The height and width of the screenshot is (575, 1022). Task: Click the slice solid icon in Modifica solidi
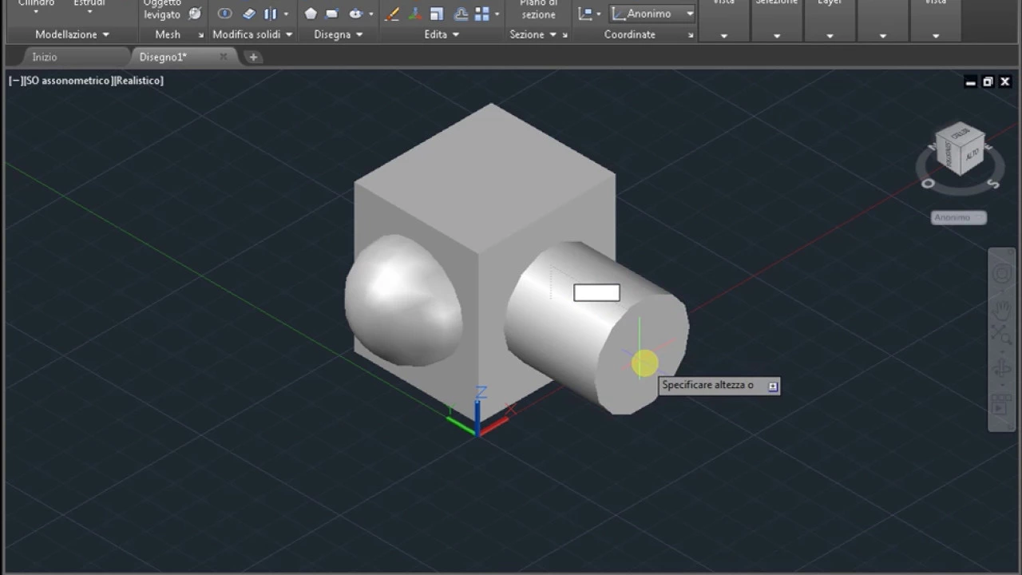pos(270,14)
